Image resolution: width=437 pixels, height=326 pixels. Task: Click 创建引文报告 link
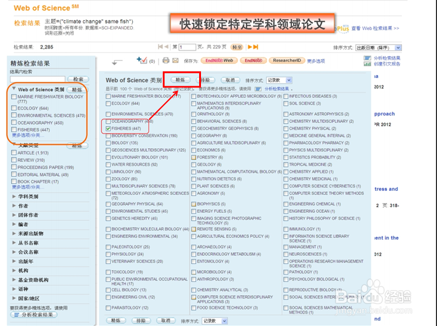click(x=387, y=64)
